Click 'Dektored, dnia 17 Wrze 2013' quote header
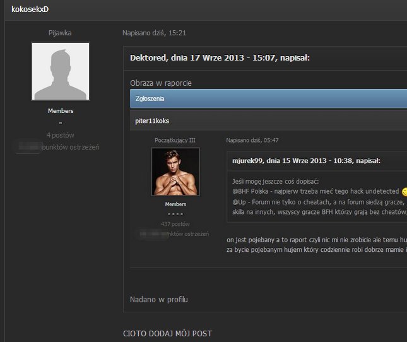This screenshot has height=342, width=407. point(220,57)
